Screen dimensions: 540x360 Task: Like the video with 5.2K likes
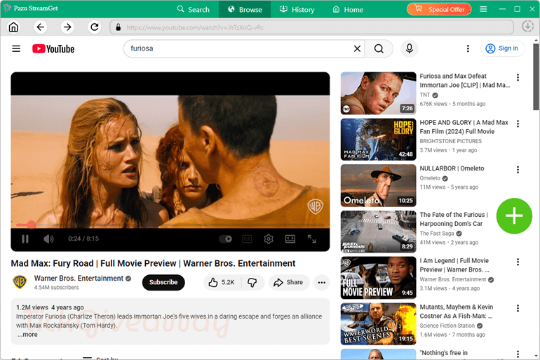coord(222,283)
